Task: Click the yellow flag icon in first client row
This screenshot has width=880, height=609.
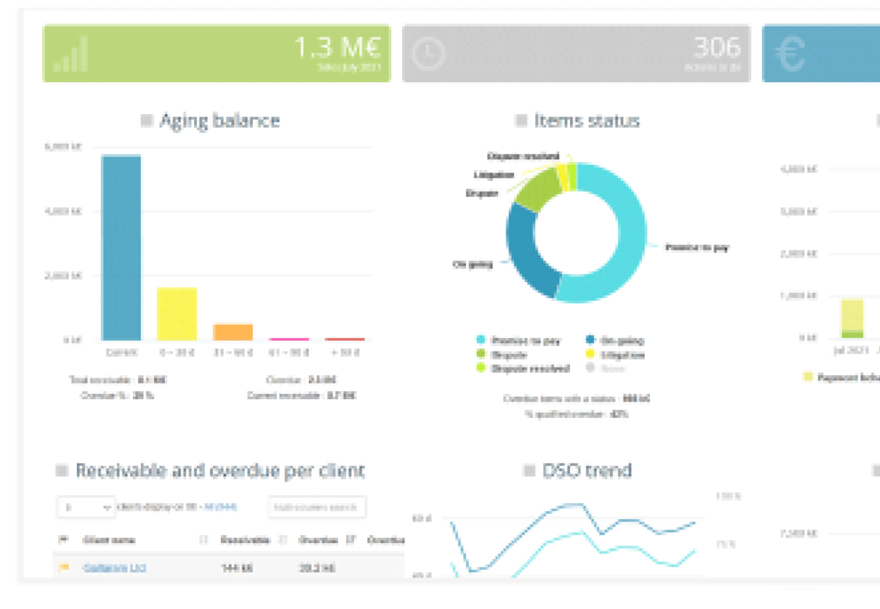Action: [x=64, y=567]
